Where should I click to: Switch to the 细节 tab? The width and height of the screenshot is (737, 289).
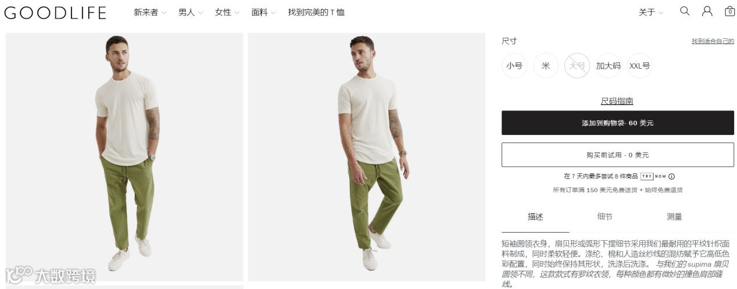click(x=605, y=217)
